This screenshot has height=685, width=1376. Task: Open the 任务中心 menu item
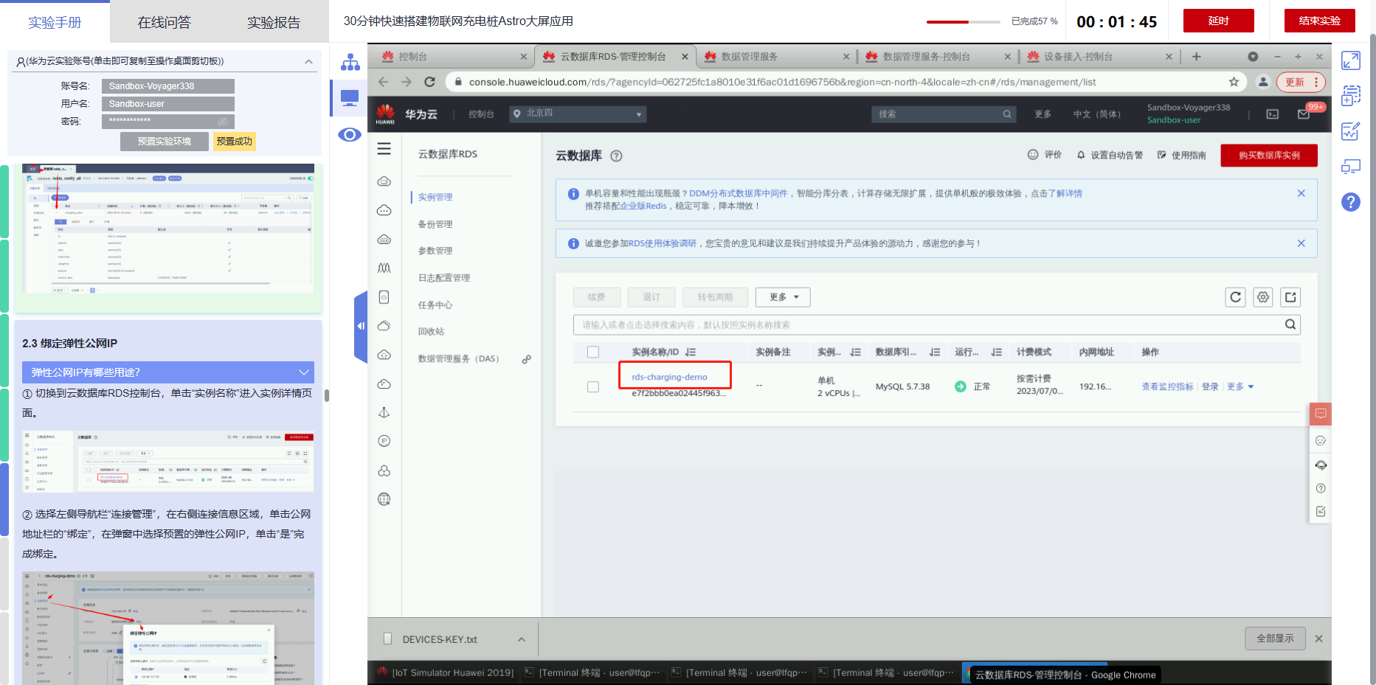(x=435, y=305)
